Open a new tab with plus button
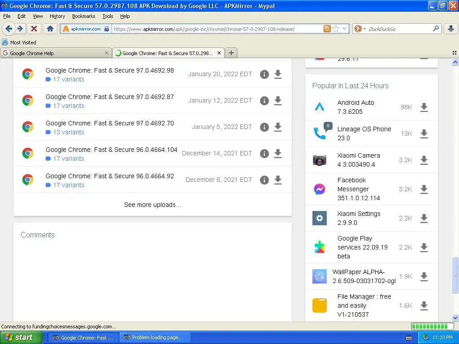Image resolution: width=459 pixels, height=344 pixels. click(x=231, y=53)
